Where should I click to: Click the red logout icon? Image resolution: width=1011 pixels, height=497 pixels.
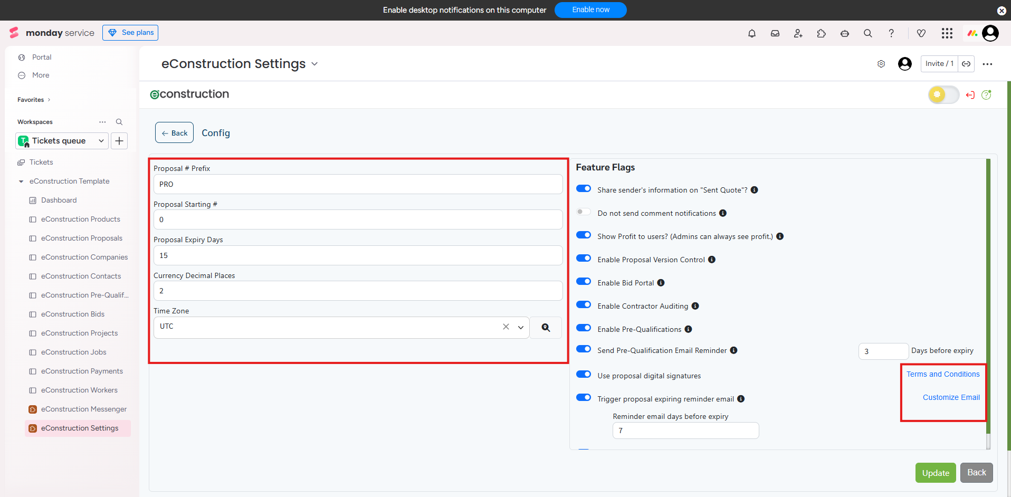pyautogui.click(x=970, y=95)
